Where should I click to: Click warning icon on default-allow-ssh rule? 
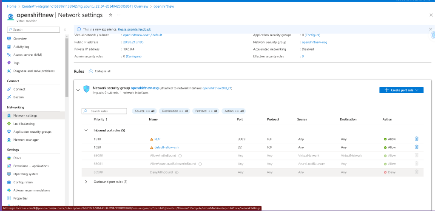(x=151, y=148)
